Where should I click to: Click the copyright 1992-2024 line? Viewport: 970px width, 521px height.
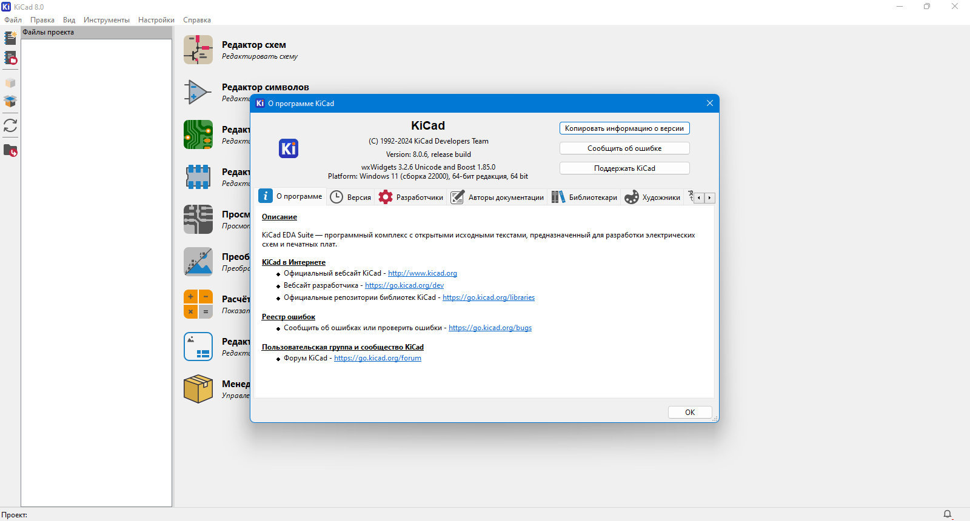tap(429, 141)
